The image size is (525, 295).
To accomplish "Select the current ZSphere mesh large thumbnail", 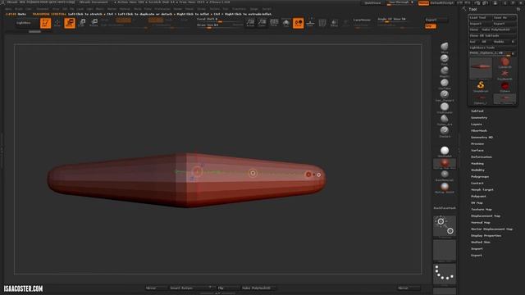I will (x=481, y=67).
